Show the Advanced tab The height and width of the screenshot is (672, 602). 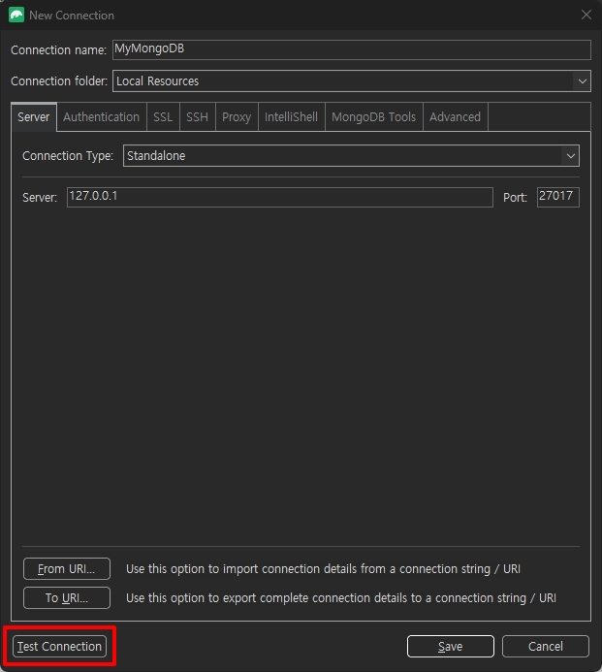point(455,117)
